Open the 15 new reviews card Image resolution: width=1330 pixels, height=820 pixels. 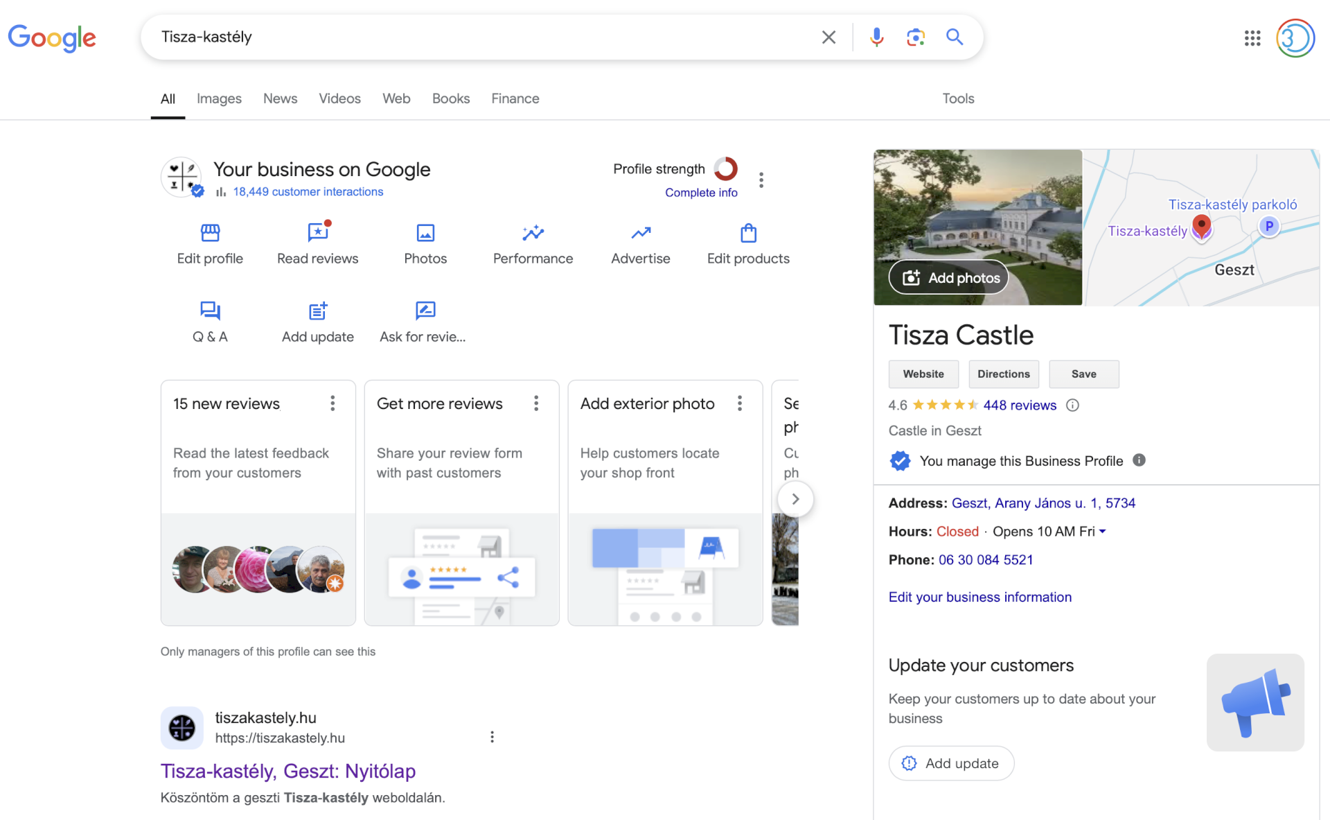[258, 503]
